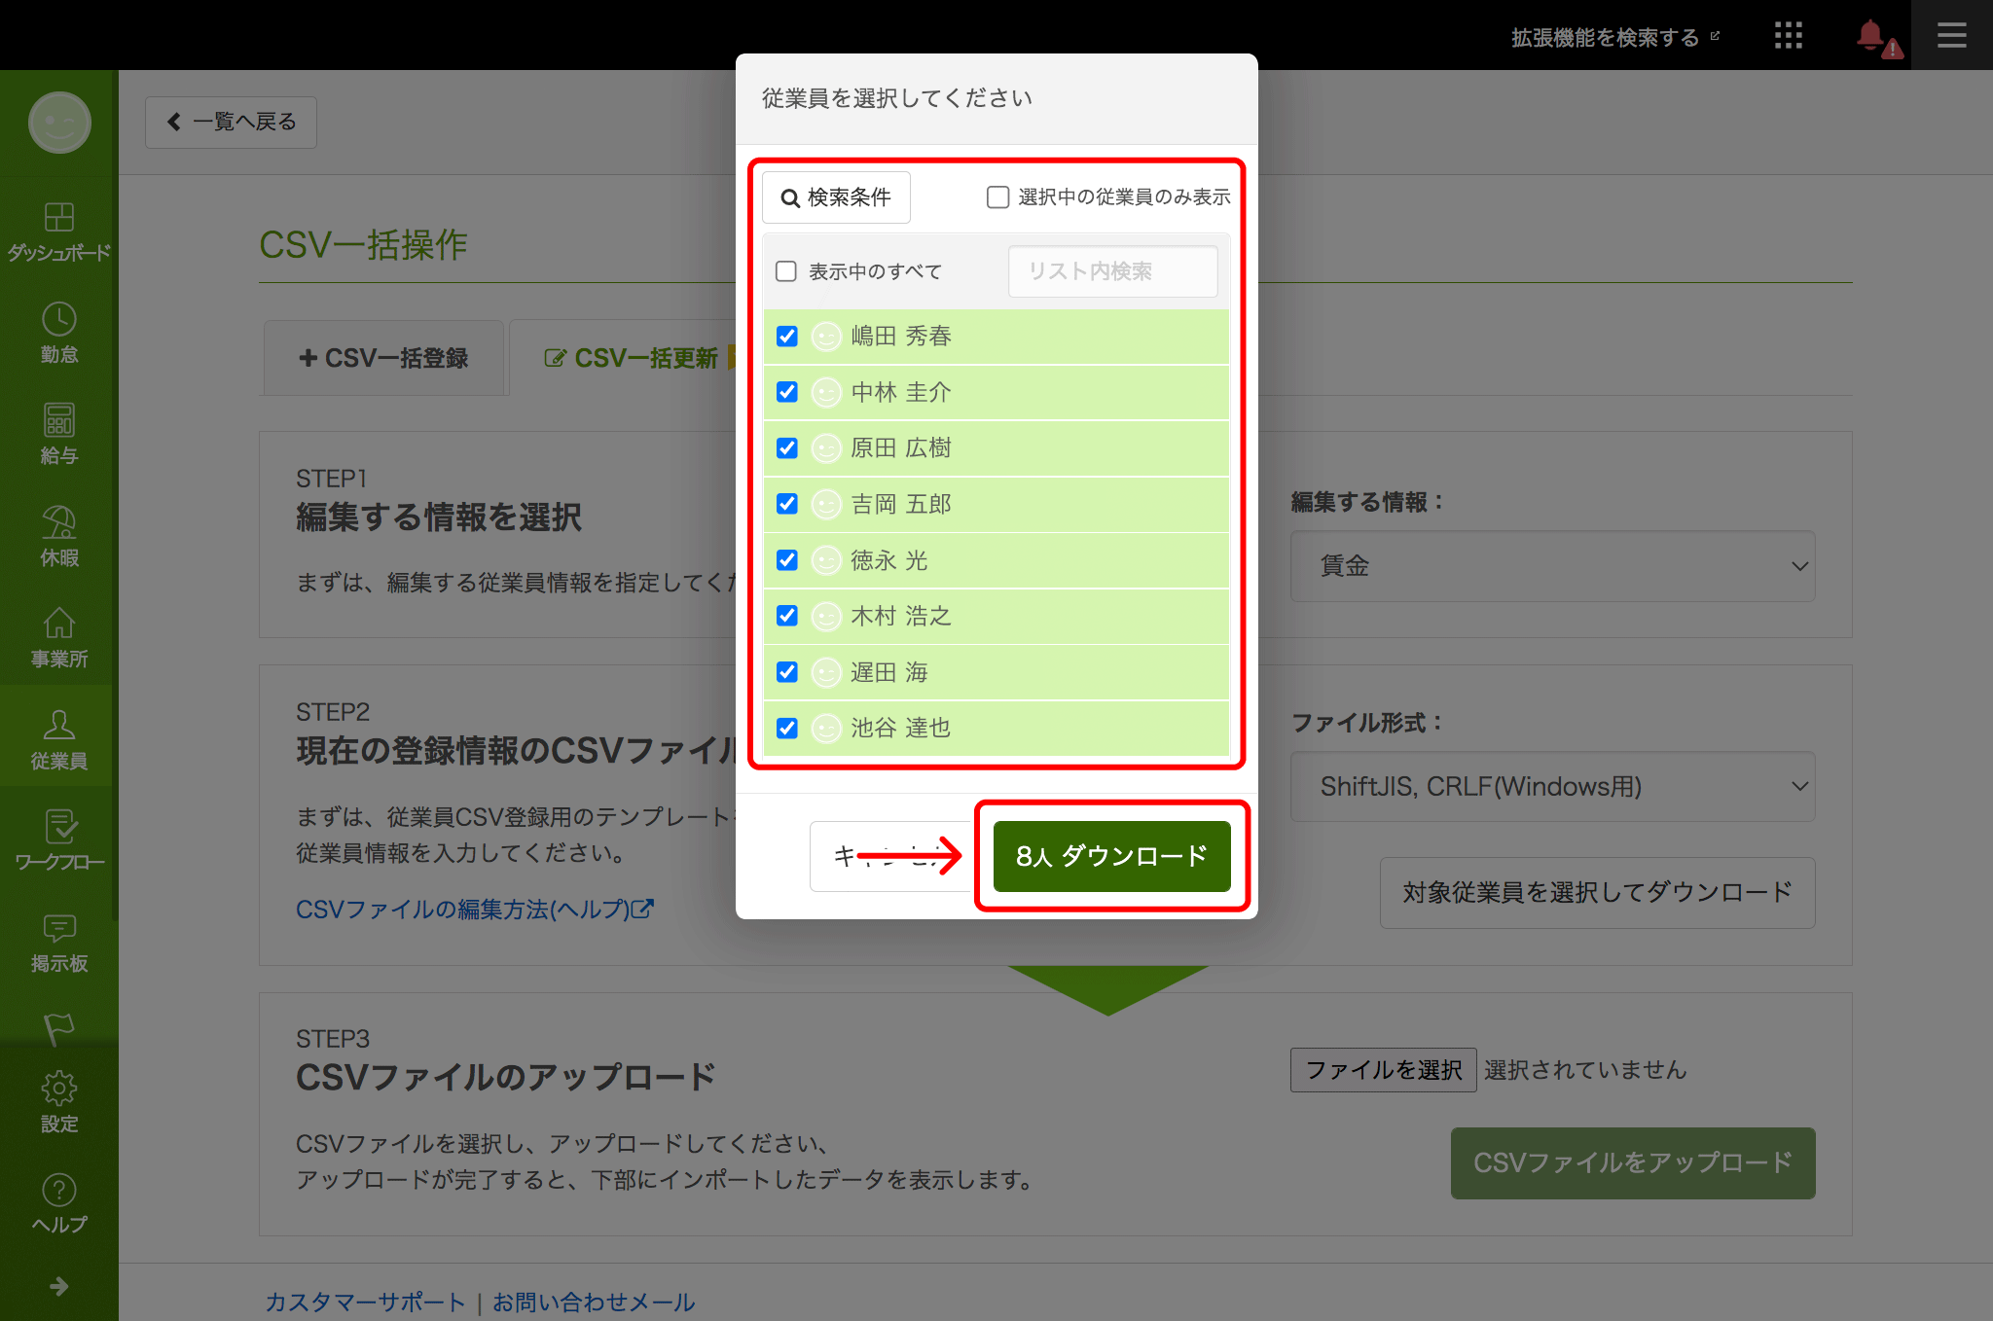This screenshot has height=1321, width=1993.
Task: Open the お問い合わせメール footer link
Action: (594, 1303)
